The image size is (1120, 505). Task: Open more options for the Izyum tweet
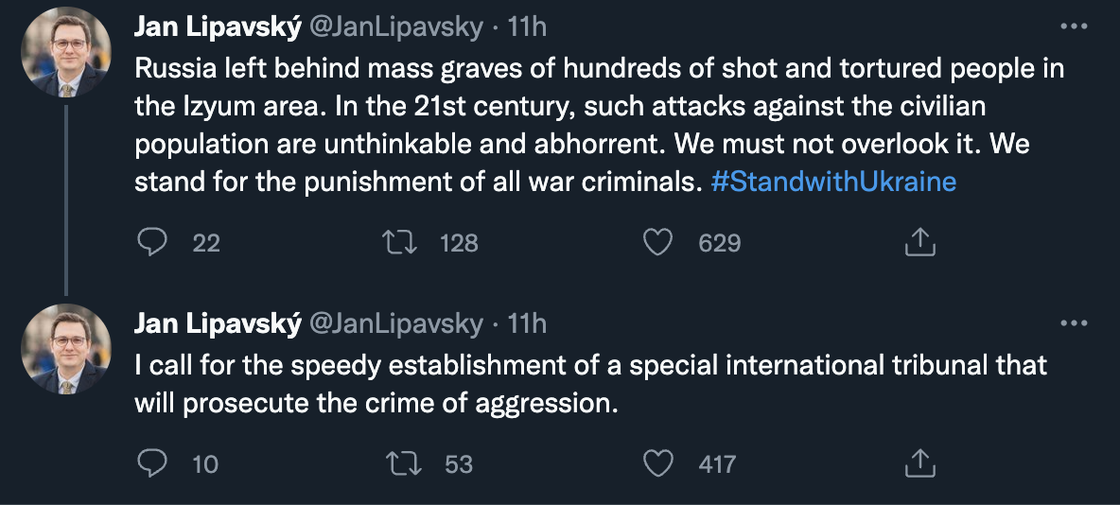[x=1074, y=27]
